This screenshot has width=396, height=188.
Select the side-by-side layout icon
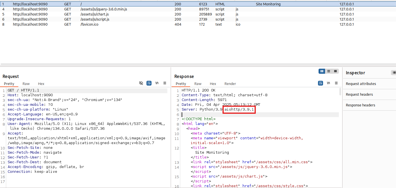point(322,71)
